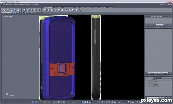Click the magnifier zoom icon in bottom bar
This screenshot has height=104, width=173.
pos(73,102)
